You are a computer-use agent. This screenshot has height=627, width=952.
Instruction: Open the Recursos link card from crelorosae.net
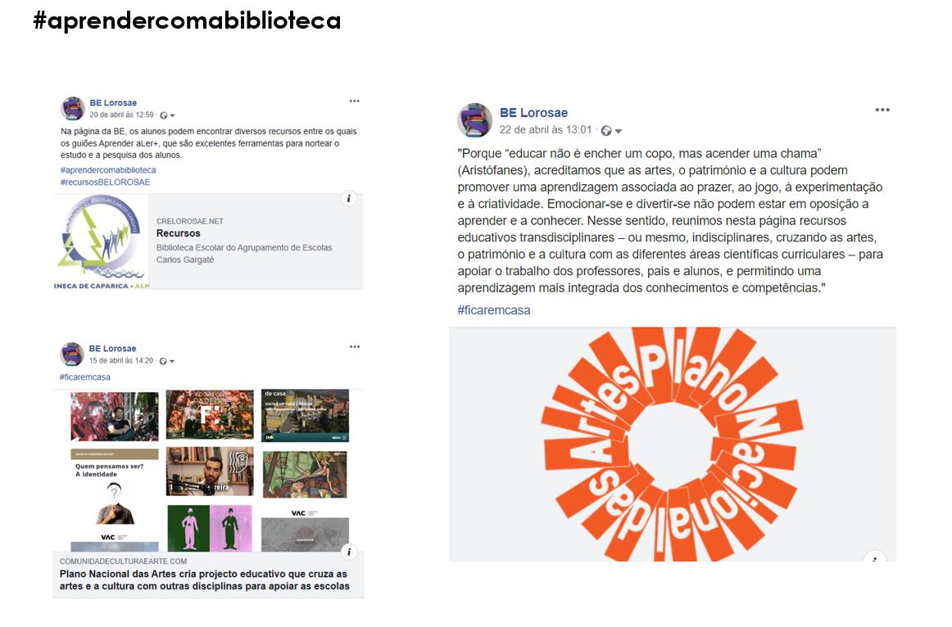(208, 241)
